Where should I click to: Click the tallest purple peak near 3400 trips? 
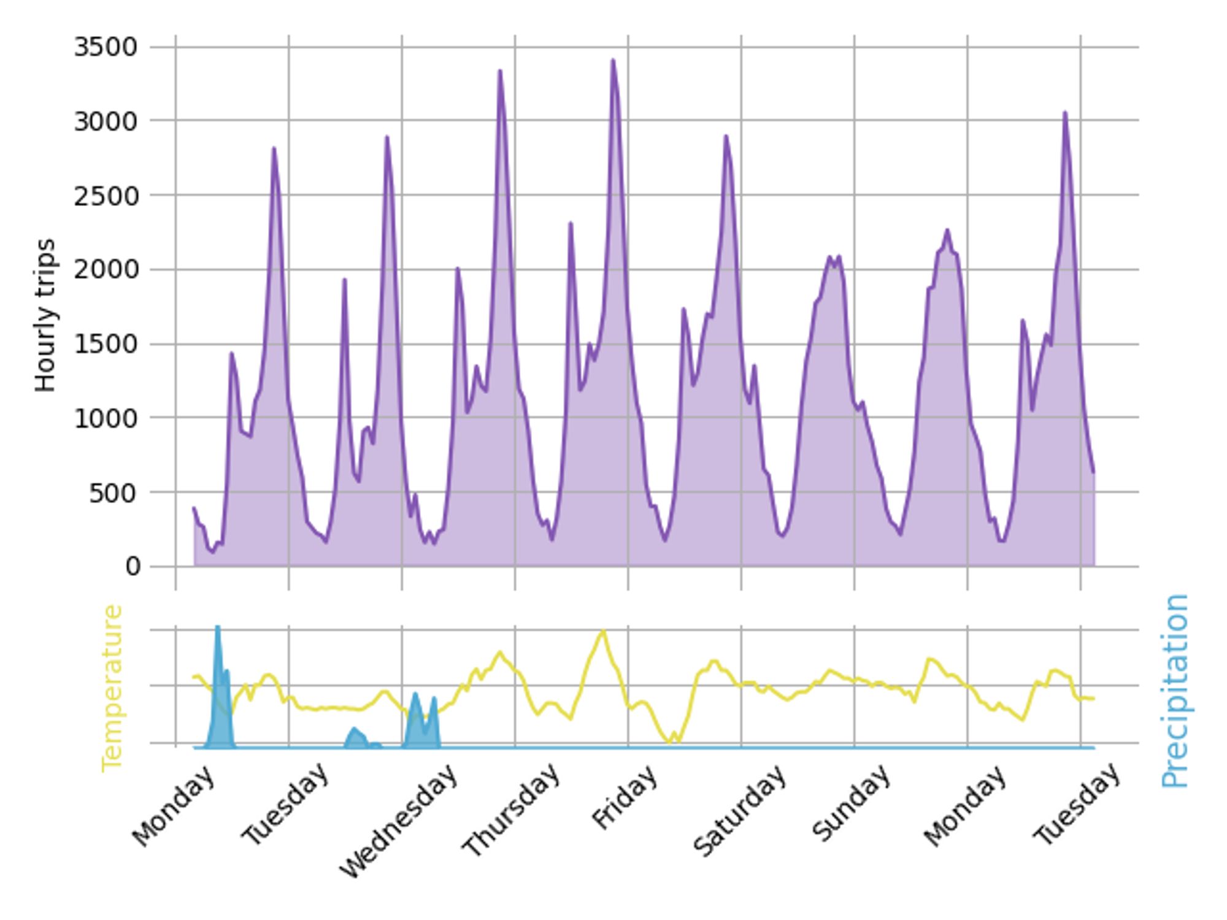pos(613,61)
